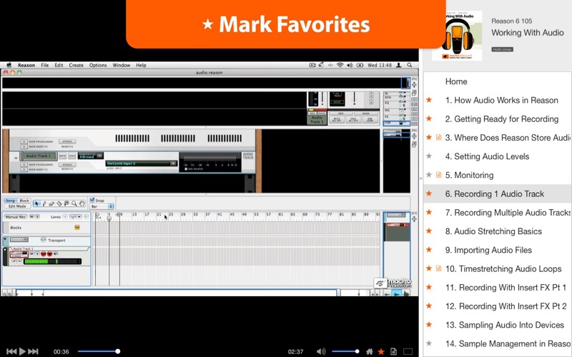Click the Transport track icon

(44, 240)
